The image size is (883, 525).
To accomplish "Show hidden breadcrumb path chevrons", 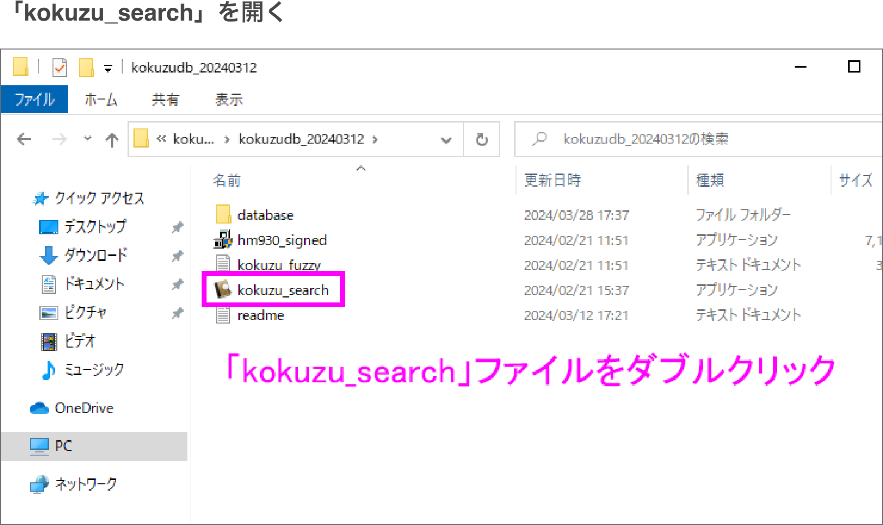I will [x=161, y=139].
